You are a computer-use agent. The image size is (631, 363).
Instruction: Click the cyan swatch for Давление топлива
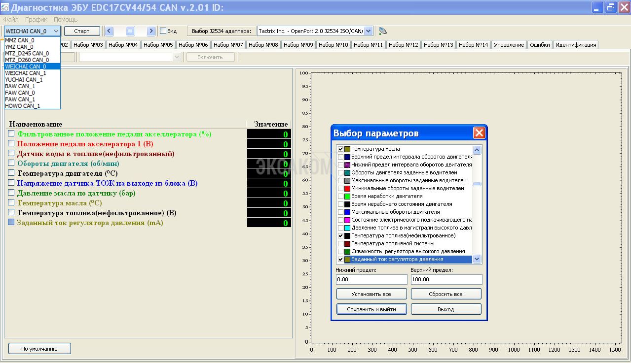(347, 228)
